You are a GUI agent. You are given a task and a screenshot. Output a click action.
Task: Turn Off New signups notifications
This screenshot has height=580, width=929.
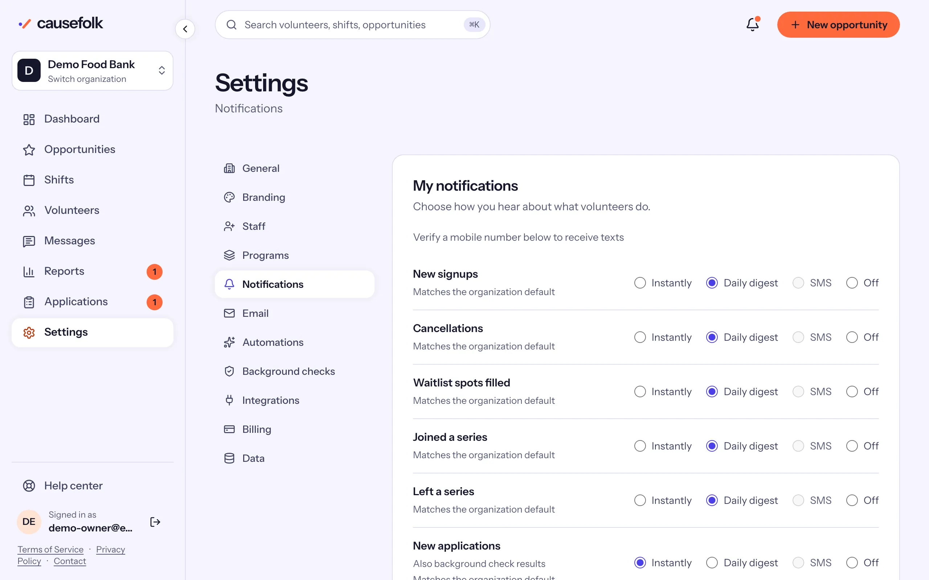point(852,283)
